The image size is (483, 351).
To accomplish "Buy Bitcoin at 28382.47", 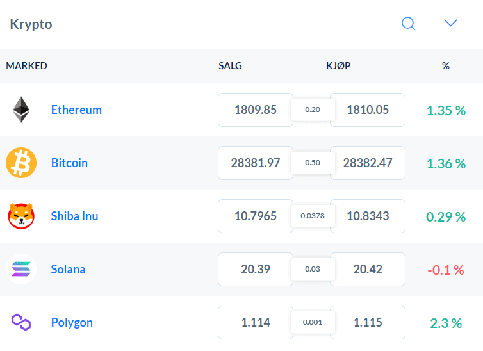I will pyautogui.click(x=368, y=163).
